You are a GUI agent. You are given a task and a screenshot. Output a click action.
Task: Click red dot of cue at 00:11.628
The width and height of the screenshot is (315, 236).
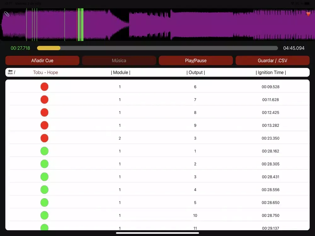point(44,99)
